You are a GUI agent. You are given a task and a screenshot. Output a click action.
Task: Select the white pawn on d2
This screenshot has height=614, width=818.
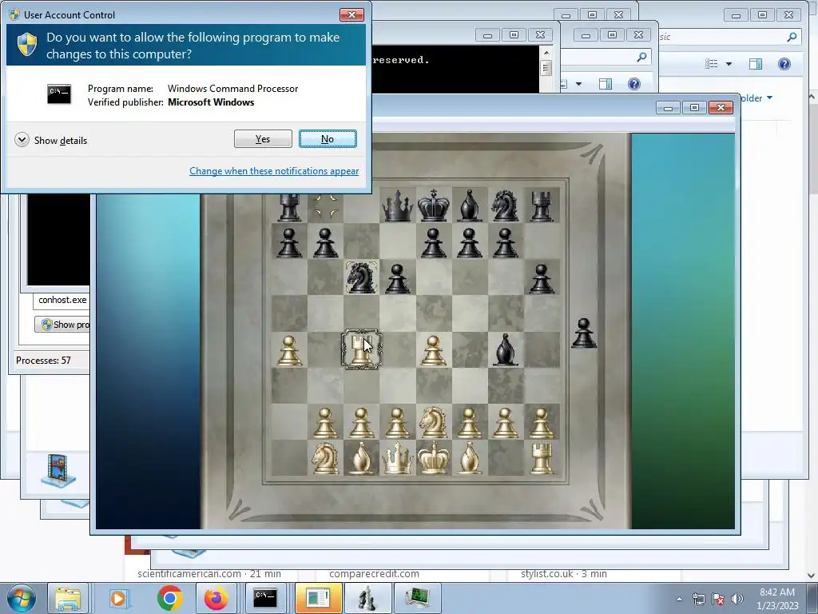[x=398, y=422]
